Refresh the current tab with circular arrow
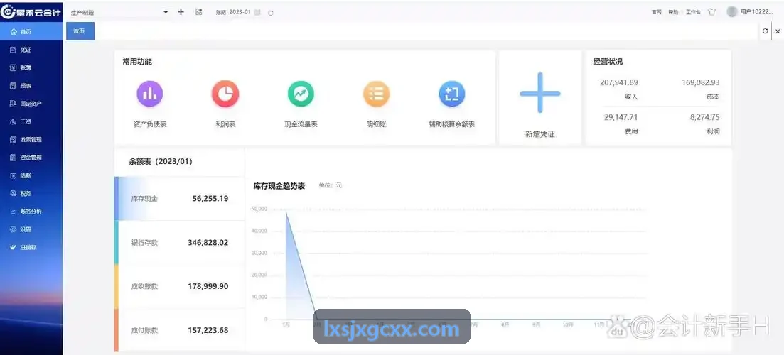The height and width of the screenshot is (355, 784). 765,31
